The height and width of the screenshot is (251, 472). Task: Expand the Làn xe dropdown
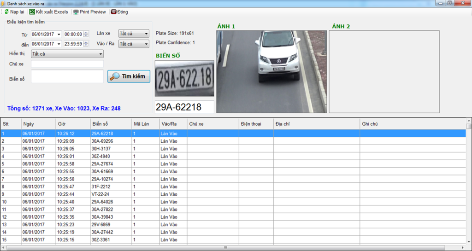click(x=146, y=34)
